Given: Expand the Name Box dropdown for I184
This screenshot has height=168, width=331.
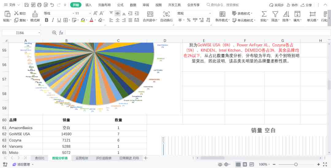Looking at the screenshot, I should [x=39, y=33].
